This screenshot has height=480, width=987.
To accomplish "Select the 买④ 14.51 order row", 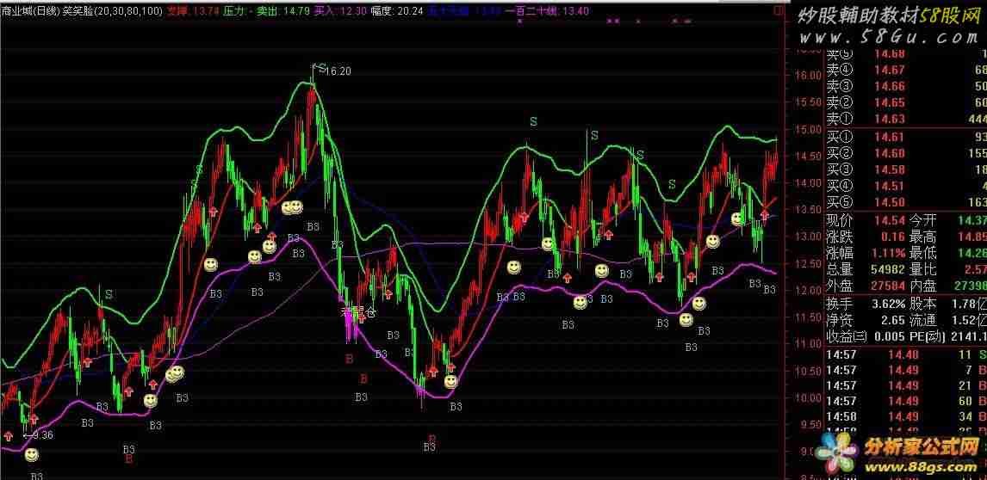I will coord(906,186).
